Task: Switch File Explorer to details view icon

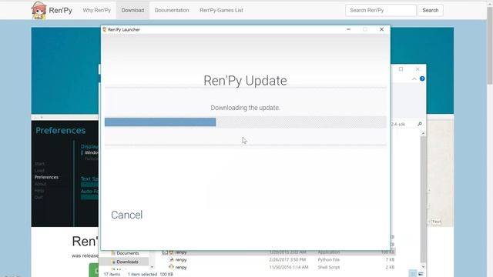Action: click(413, 274)
